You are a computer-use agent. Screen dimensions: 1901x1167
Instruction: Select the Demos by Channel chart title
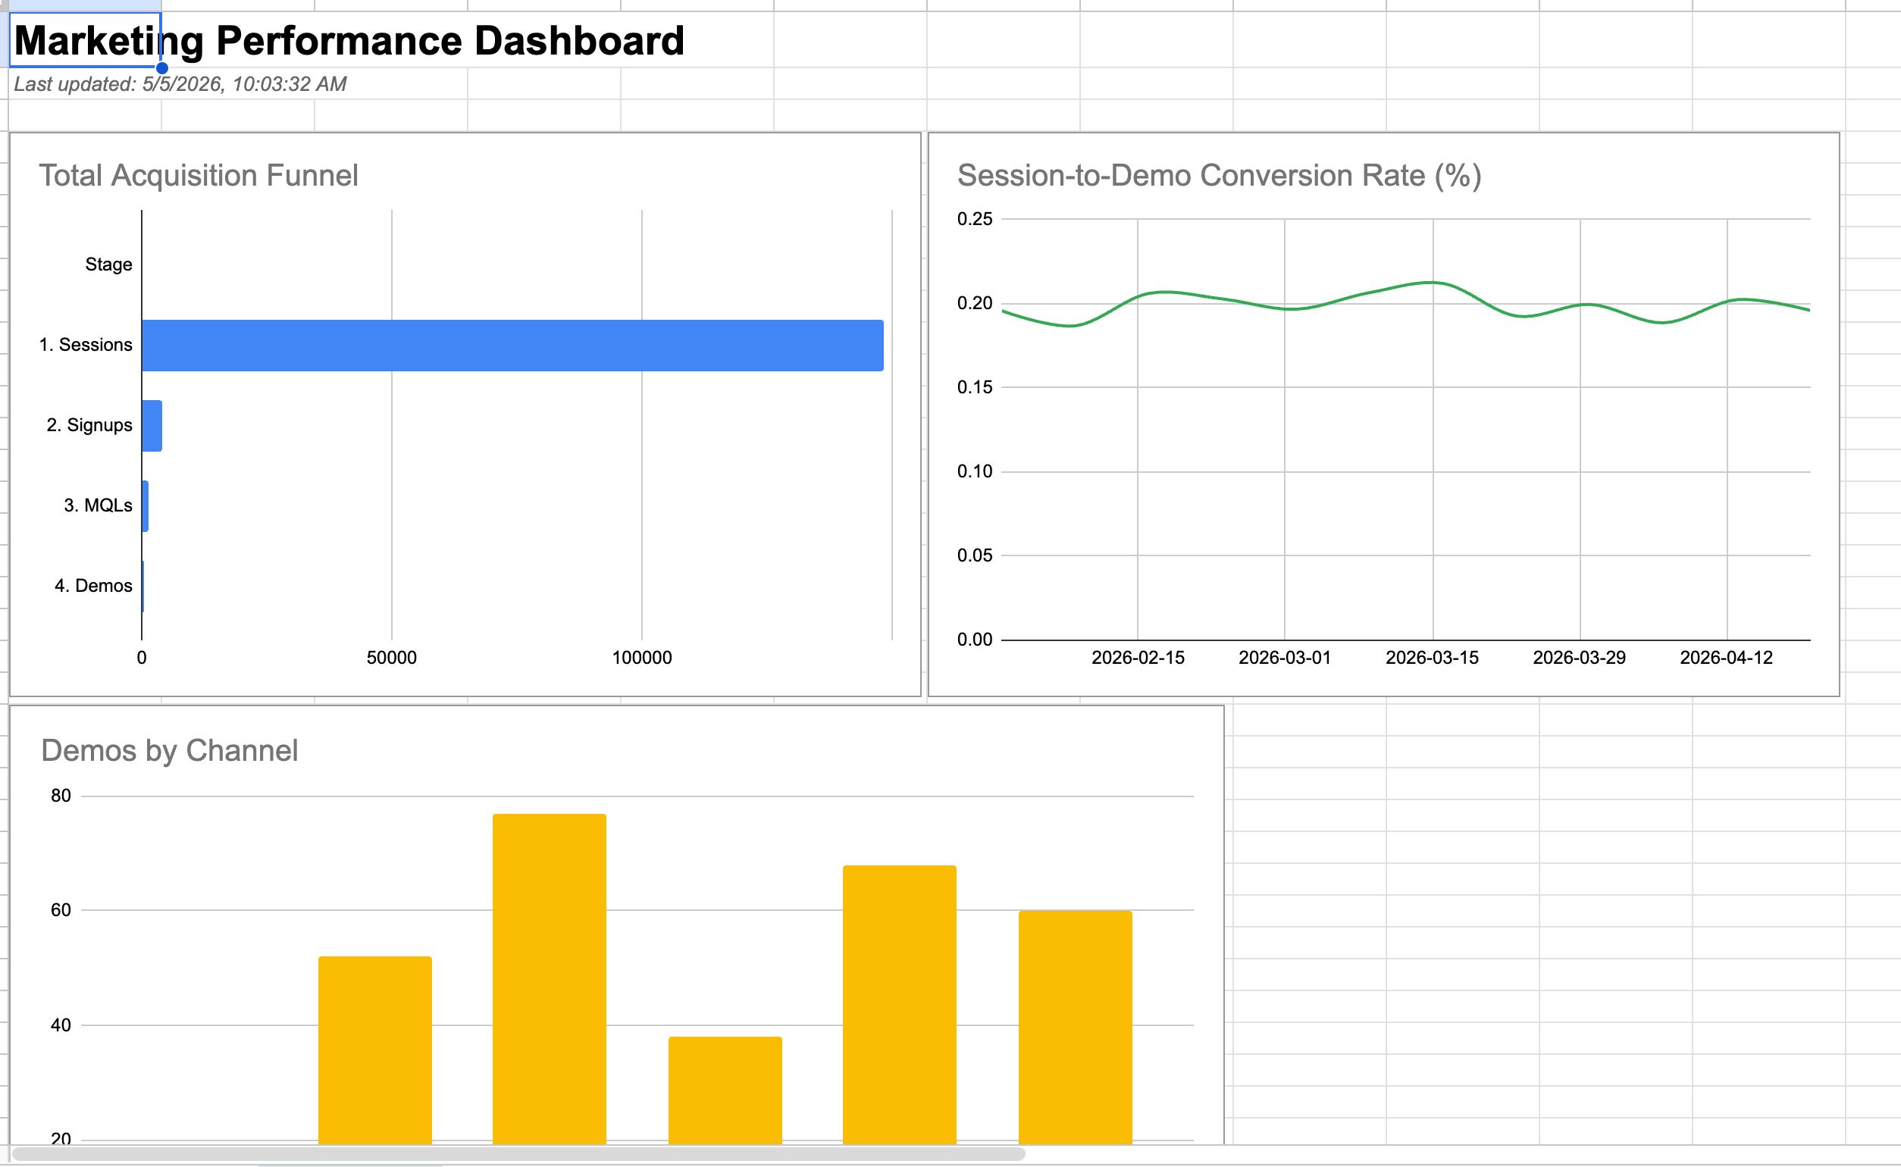(170, 751)
